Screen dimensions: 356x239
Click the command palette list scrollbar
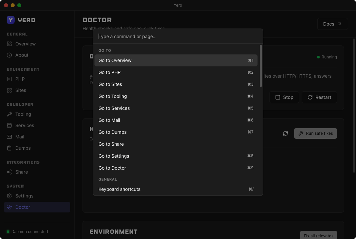click(261, 66)
